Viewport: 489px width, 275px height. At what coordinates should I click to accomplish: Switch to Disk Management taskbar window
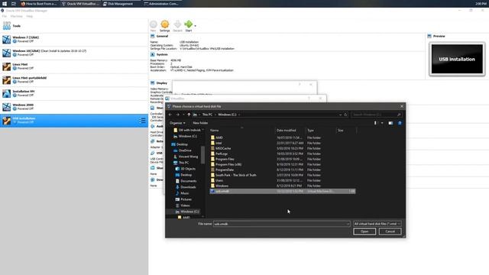tap(118, 4)
